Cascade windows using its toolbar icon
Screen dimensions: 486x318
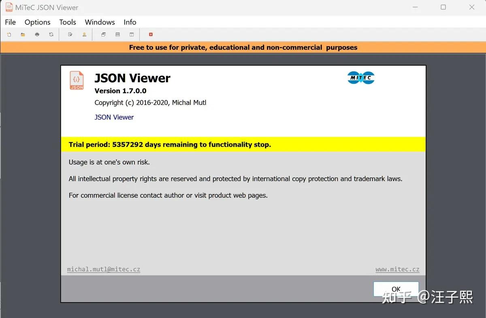point(103,34)
